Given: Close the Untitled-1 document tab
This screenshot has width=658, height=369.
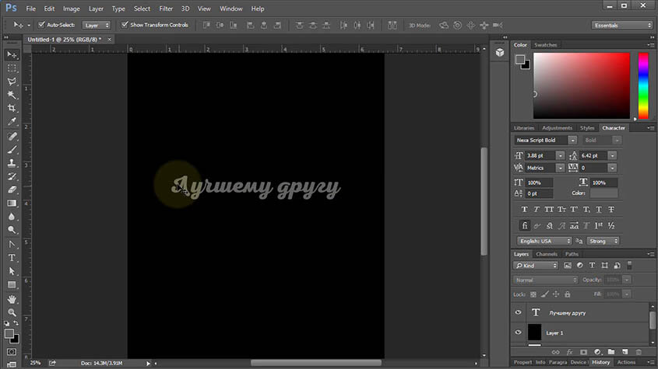Looking at the screenshot, I should pos(110,40).
